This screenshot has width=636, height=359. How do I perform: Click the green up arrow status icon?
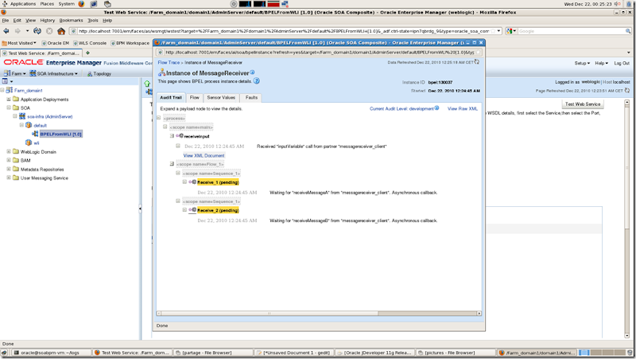(147, 84)
